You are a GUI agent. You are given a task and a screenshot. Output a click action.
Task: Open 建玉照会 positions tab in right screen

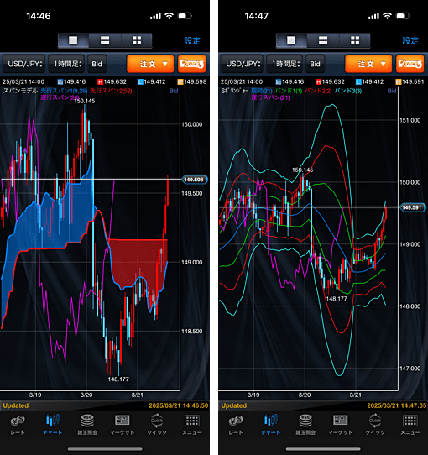coord(305,425)
